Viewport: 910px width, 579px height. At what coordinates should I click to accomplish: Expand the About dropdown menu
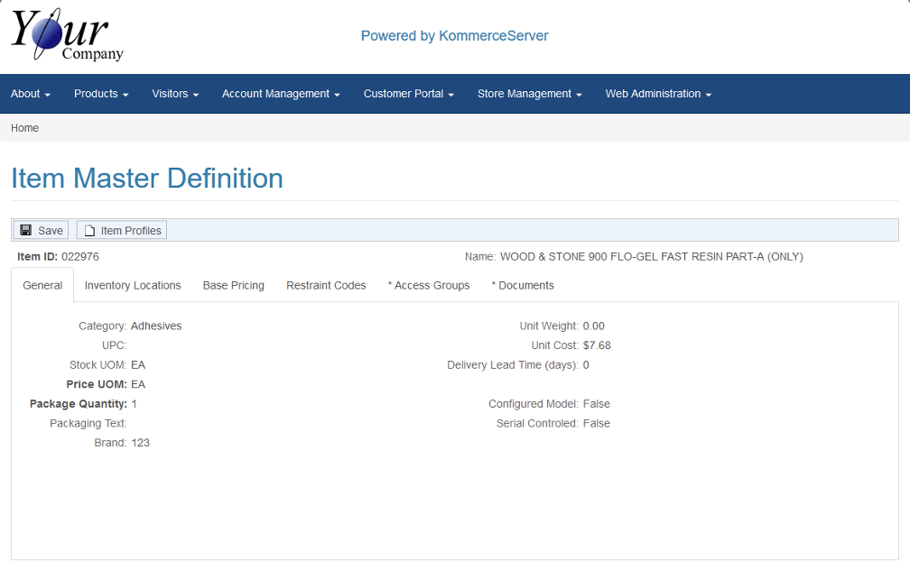30,94
